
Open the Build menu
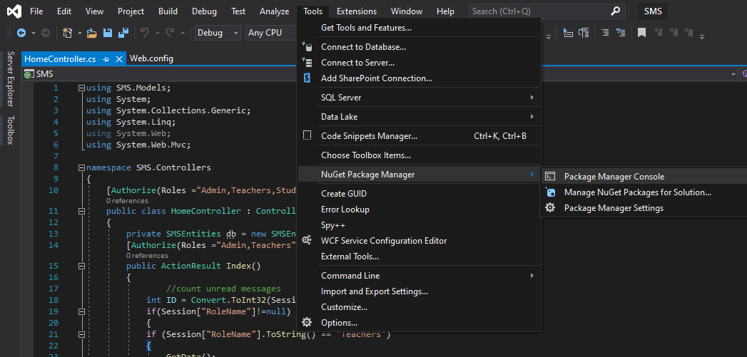(168, 11)
